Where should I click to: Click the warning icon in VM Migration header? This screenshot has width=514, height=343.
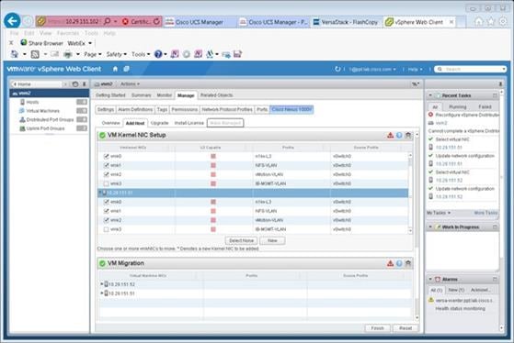pyautogui.click(x=390, y=263)
